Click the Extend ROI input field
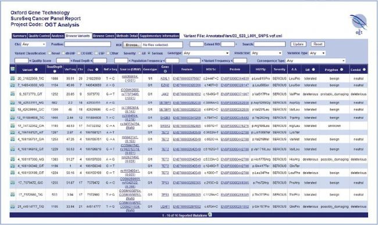 [227, 44]
